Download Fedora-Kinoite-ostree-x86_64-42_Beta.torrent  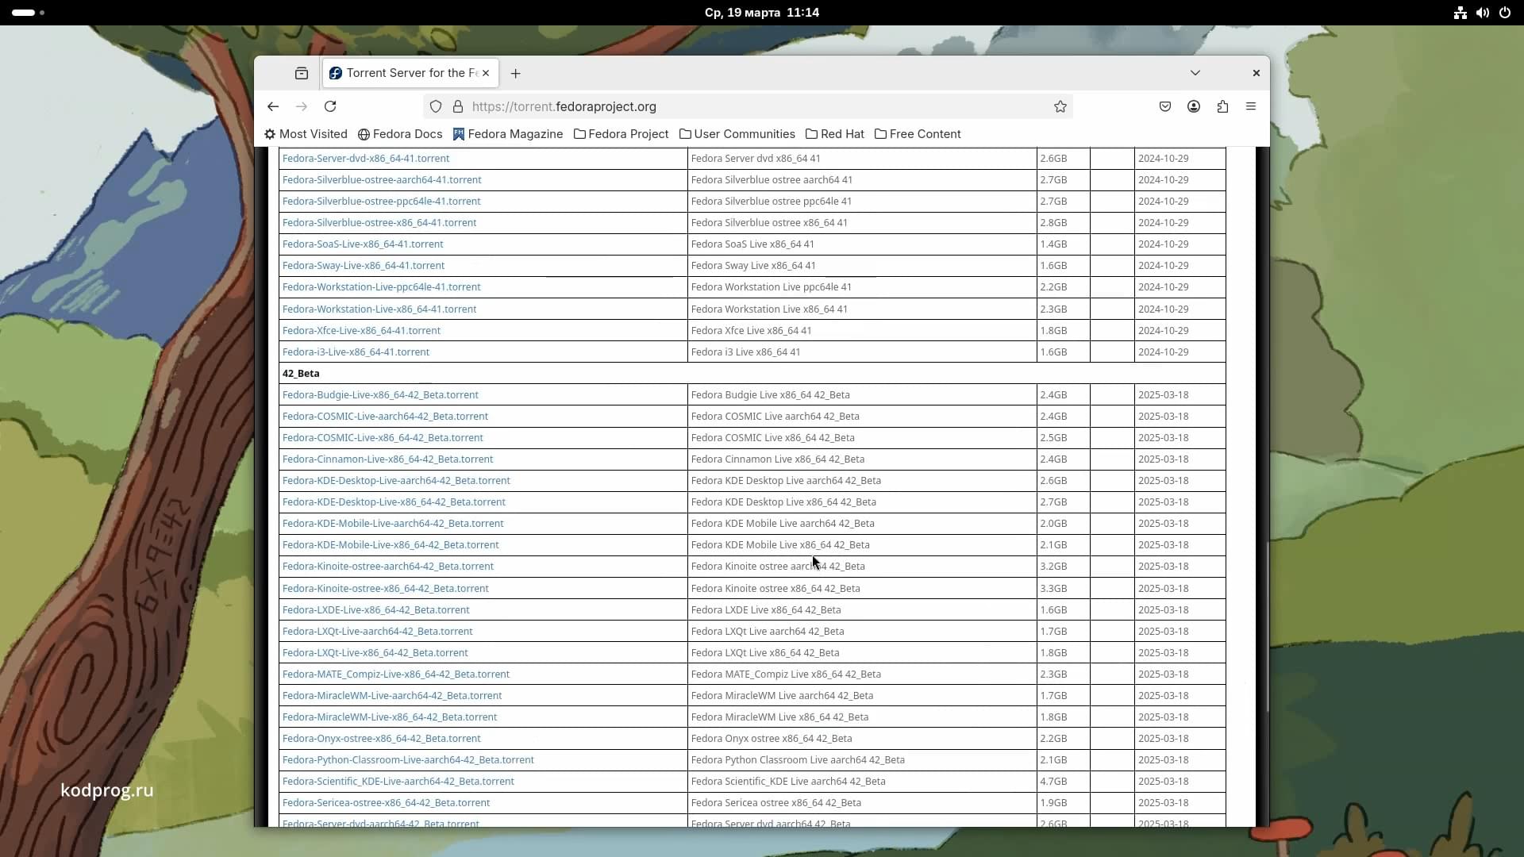386,589
